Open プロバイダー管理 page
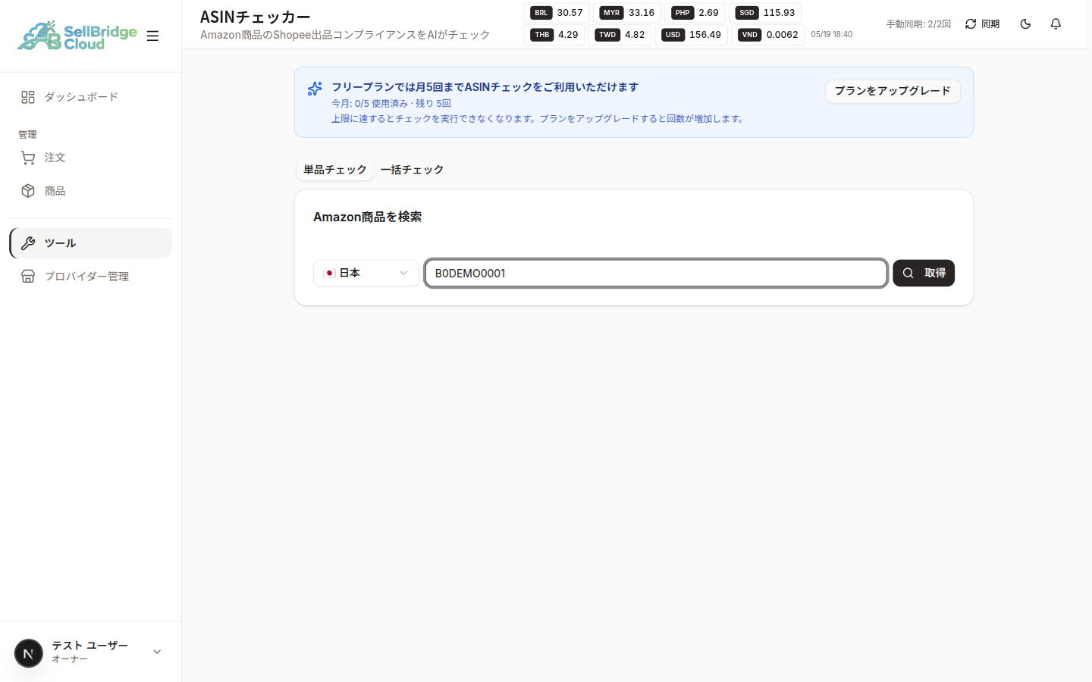 (x=90, y=277)
